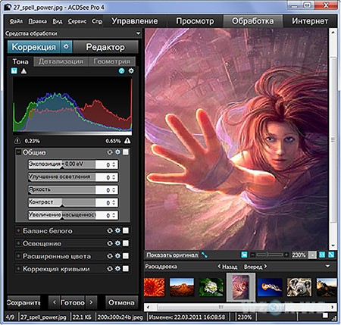This screenshot has height=325, width=341.
Task: Open the Раскадровка panel dropdown arrow
Action: point(327,266)
